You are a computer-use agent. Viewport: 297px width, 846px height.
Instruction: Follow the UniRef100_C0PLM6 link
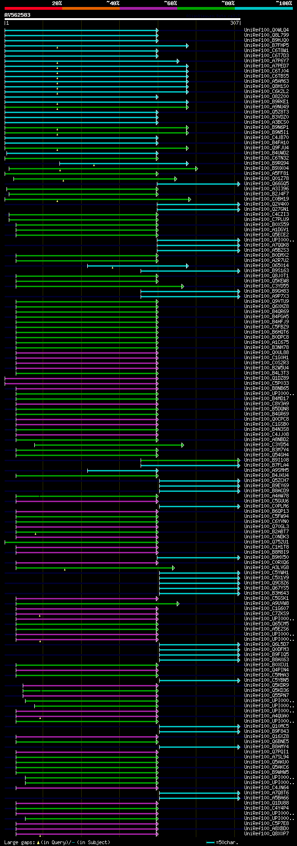tap(266, 506)
